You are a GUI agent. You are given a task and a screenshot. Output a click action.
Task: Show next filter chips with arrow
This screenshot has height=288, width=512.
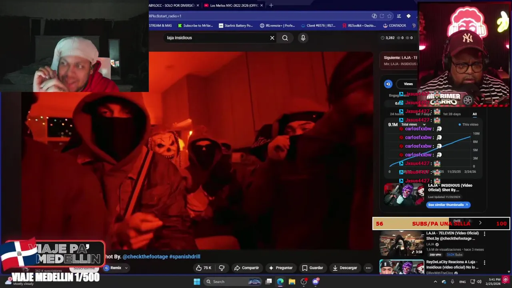pyautogui.click(x=480, y=223)
